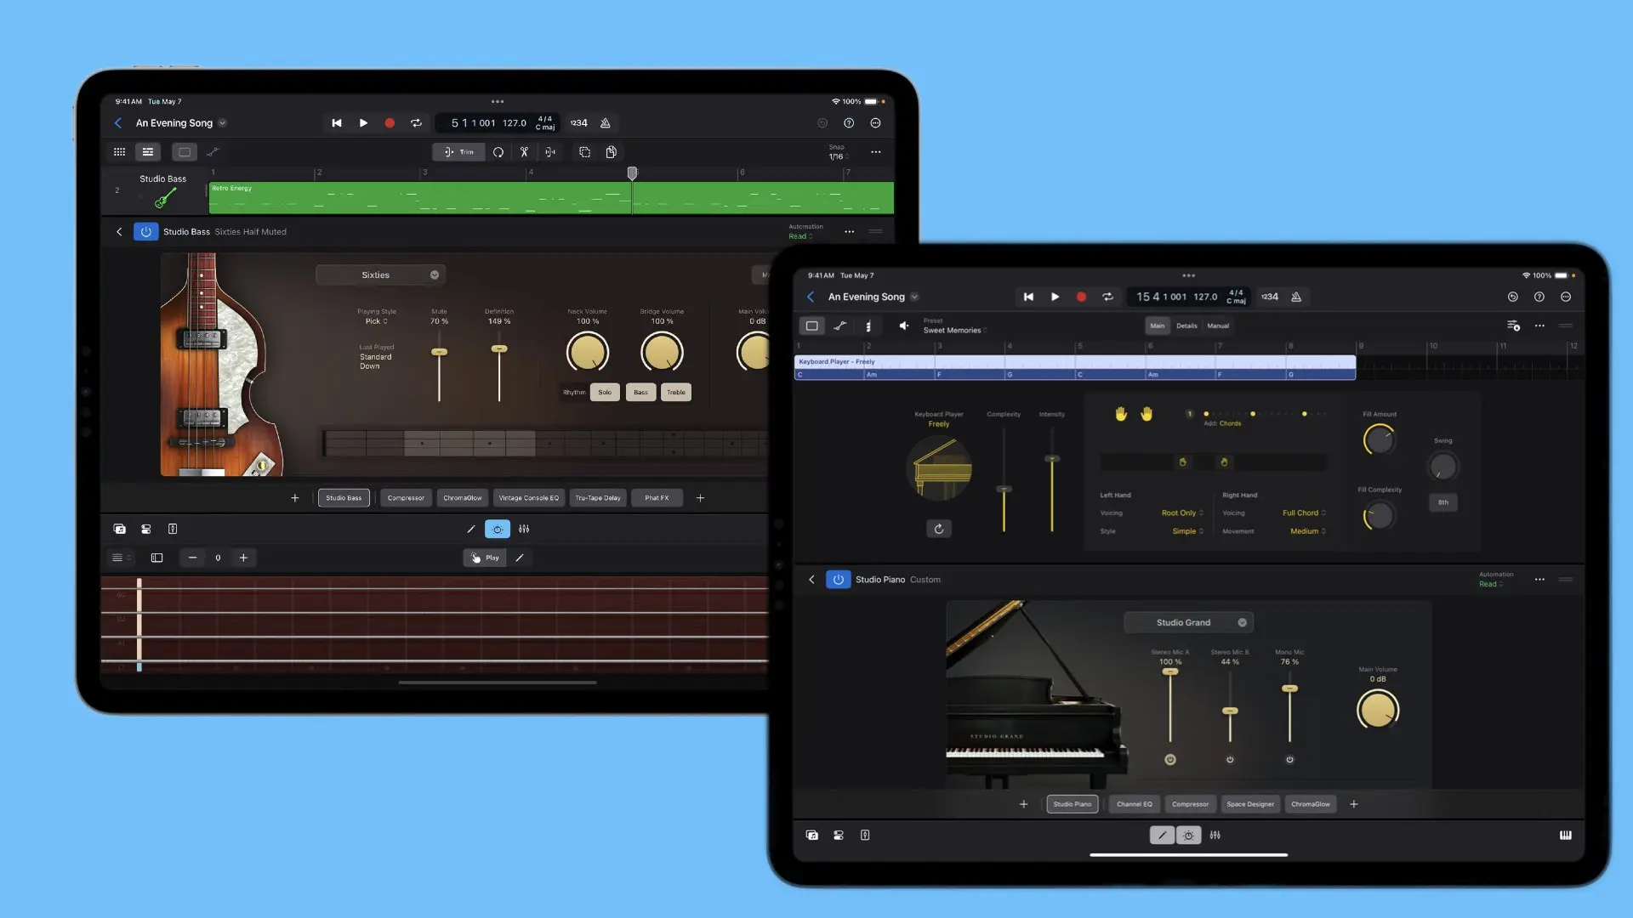Enable Solo on the Sixties bass amp
1633x918 pixels.
click(x=605, y=392)
